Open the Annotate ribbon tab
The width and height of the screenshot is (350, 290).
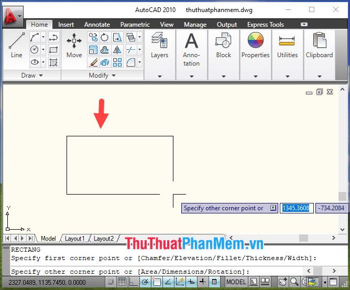[97, 24]
